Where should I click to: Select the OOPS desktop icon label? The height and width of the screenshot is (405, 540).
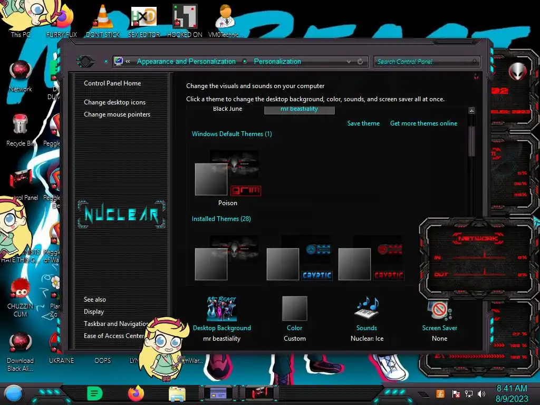click(x=103, y=361)
